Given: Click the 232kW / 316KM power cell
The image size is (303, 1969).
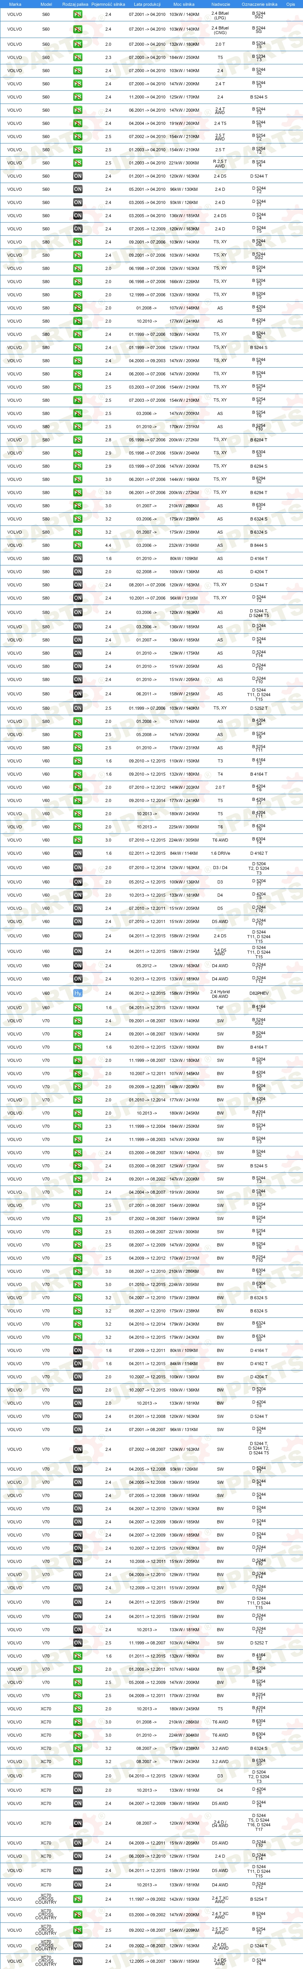Looking at the screenshot, I should tap(184, 546).
